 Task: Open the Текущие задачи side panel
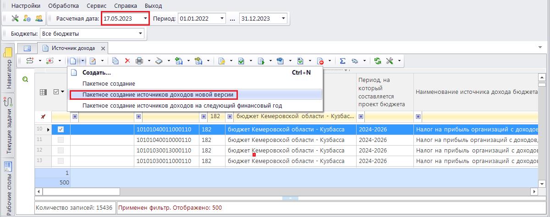click(x=8, y=125)
